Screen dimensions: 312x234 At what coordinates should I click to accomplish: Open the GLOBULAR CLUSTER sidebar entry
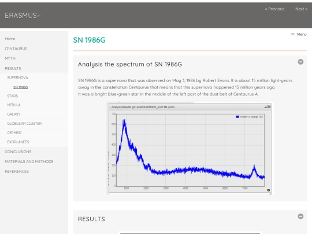pyautogui.click(x=24, y=124)
